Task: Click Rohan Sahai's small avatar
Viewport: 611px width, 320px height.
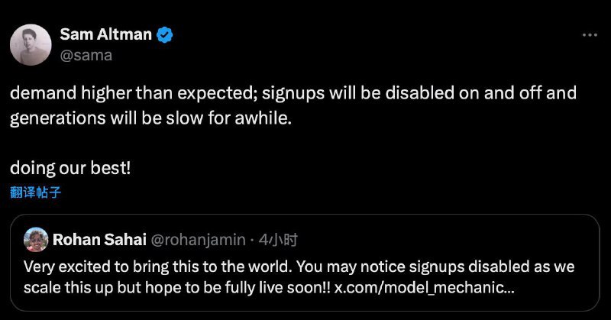Action: click(x=36, y=240)
